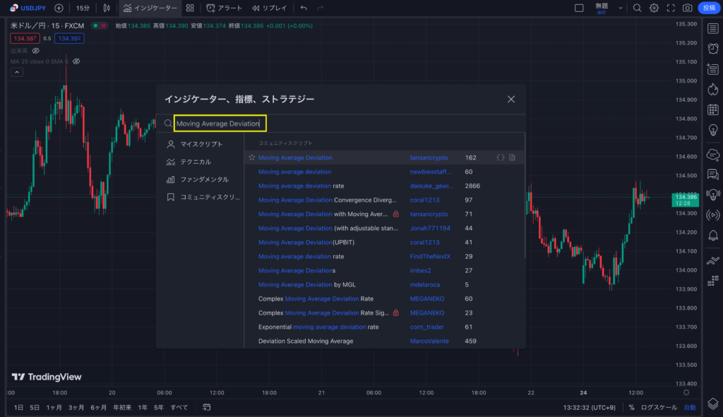Open the 13:32:32 (UTC+9) timezone menu
This screenshot has height=417, width=723.
(x=590, y=407)
